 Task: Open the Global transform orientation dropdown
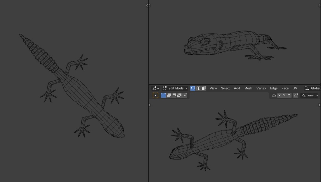(x=313, y=88)
